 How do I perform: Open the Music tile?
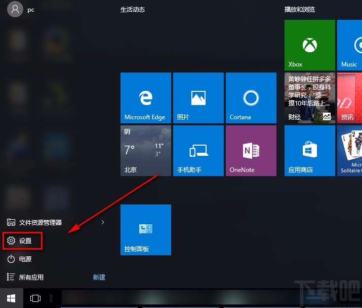click(349, 45)
